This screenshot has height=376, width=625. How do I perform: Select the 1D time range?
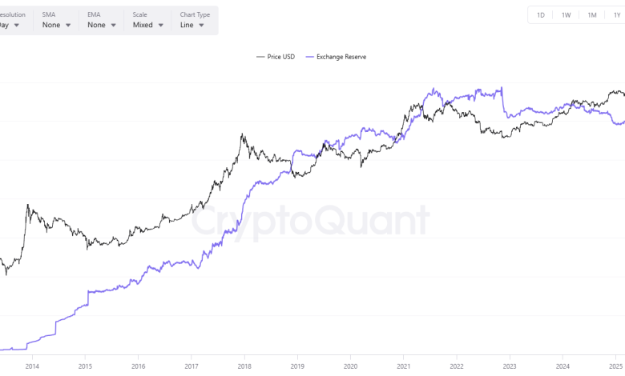(x=541, y=15)
